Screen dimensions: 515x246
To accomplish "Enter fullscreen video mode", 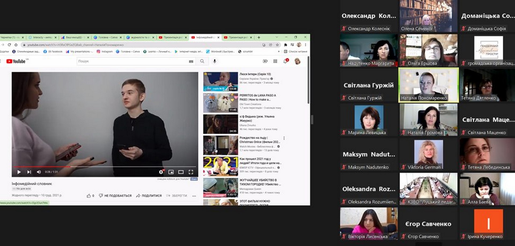I will point(191,172).
